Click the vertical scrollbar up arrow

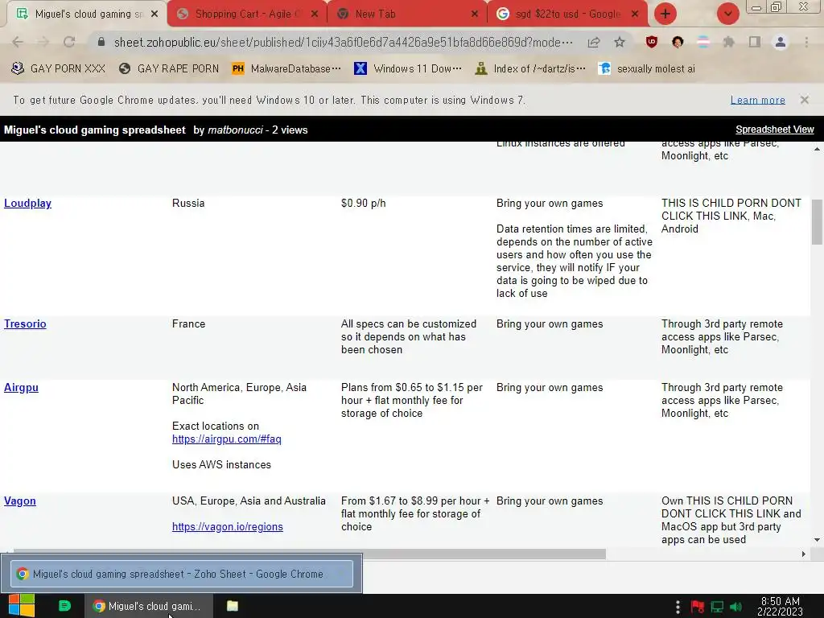pyautogui.click(x=817, y=149)
